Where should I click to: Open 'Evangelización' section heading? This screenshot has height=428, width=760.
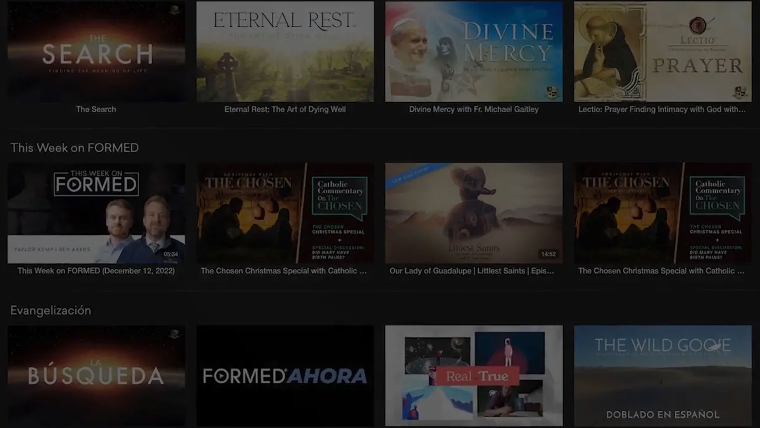[51, 310]
